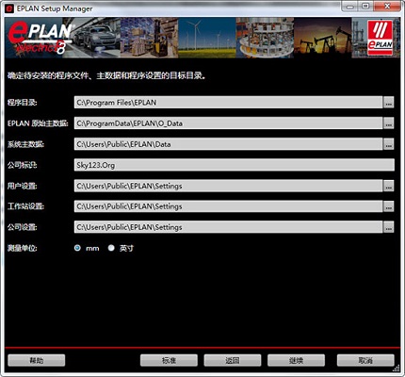Click the C:\ProgramData\EPLAN\O_Data path field
The height and width of the screenshot is (377, 405).
tap(228, 123)
